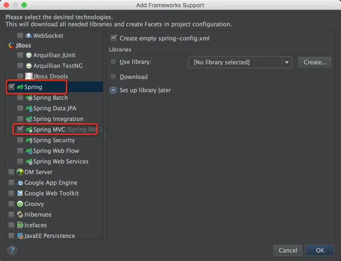This screenshot has height=261, width=341.
Task: Select the Icefaces row label
Action: 35,225
